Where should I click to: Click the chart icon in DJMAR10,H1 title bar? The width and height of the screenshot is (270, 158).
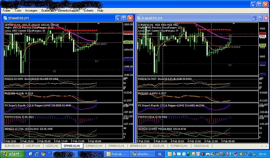[139, 18]
